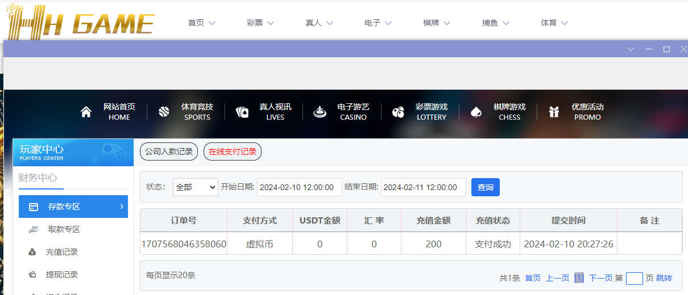Click the page number input box
The width and height of the screenshot is (688, 295).
634,279
